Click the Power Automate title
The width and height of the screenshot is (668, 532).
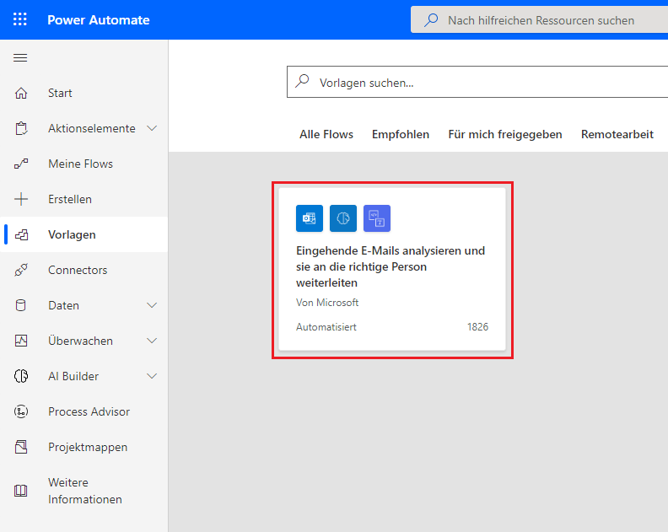click(x=99, y=20)
